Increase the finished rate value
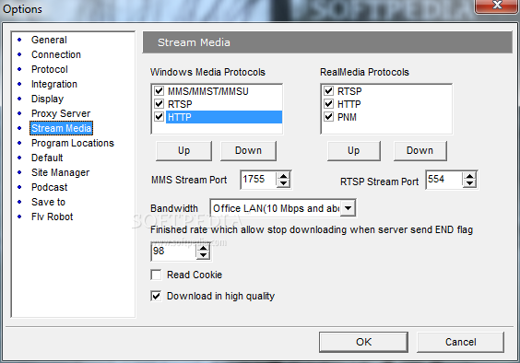The image size is (520, 363). pos(203,247)
